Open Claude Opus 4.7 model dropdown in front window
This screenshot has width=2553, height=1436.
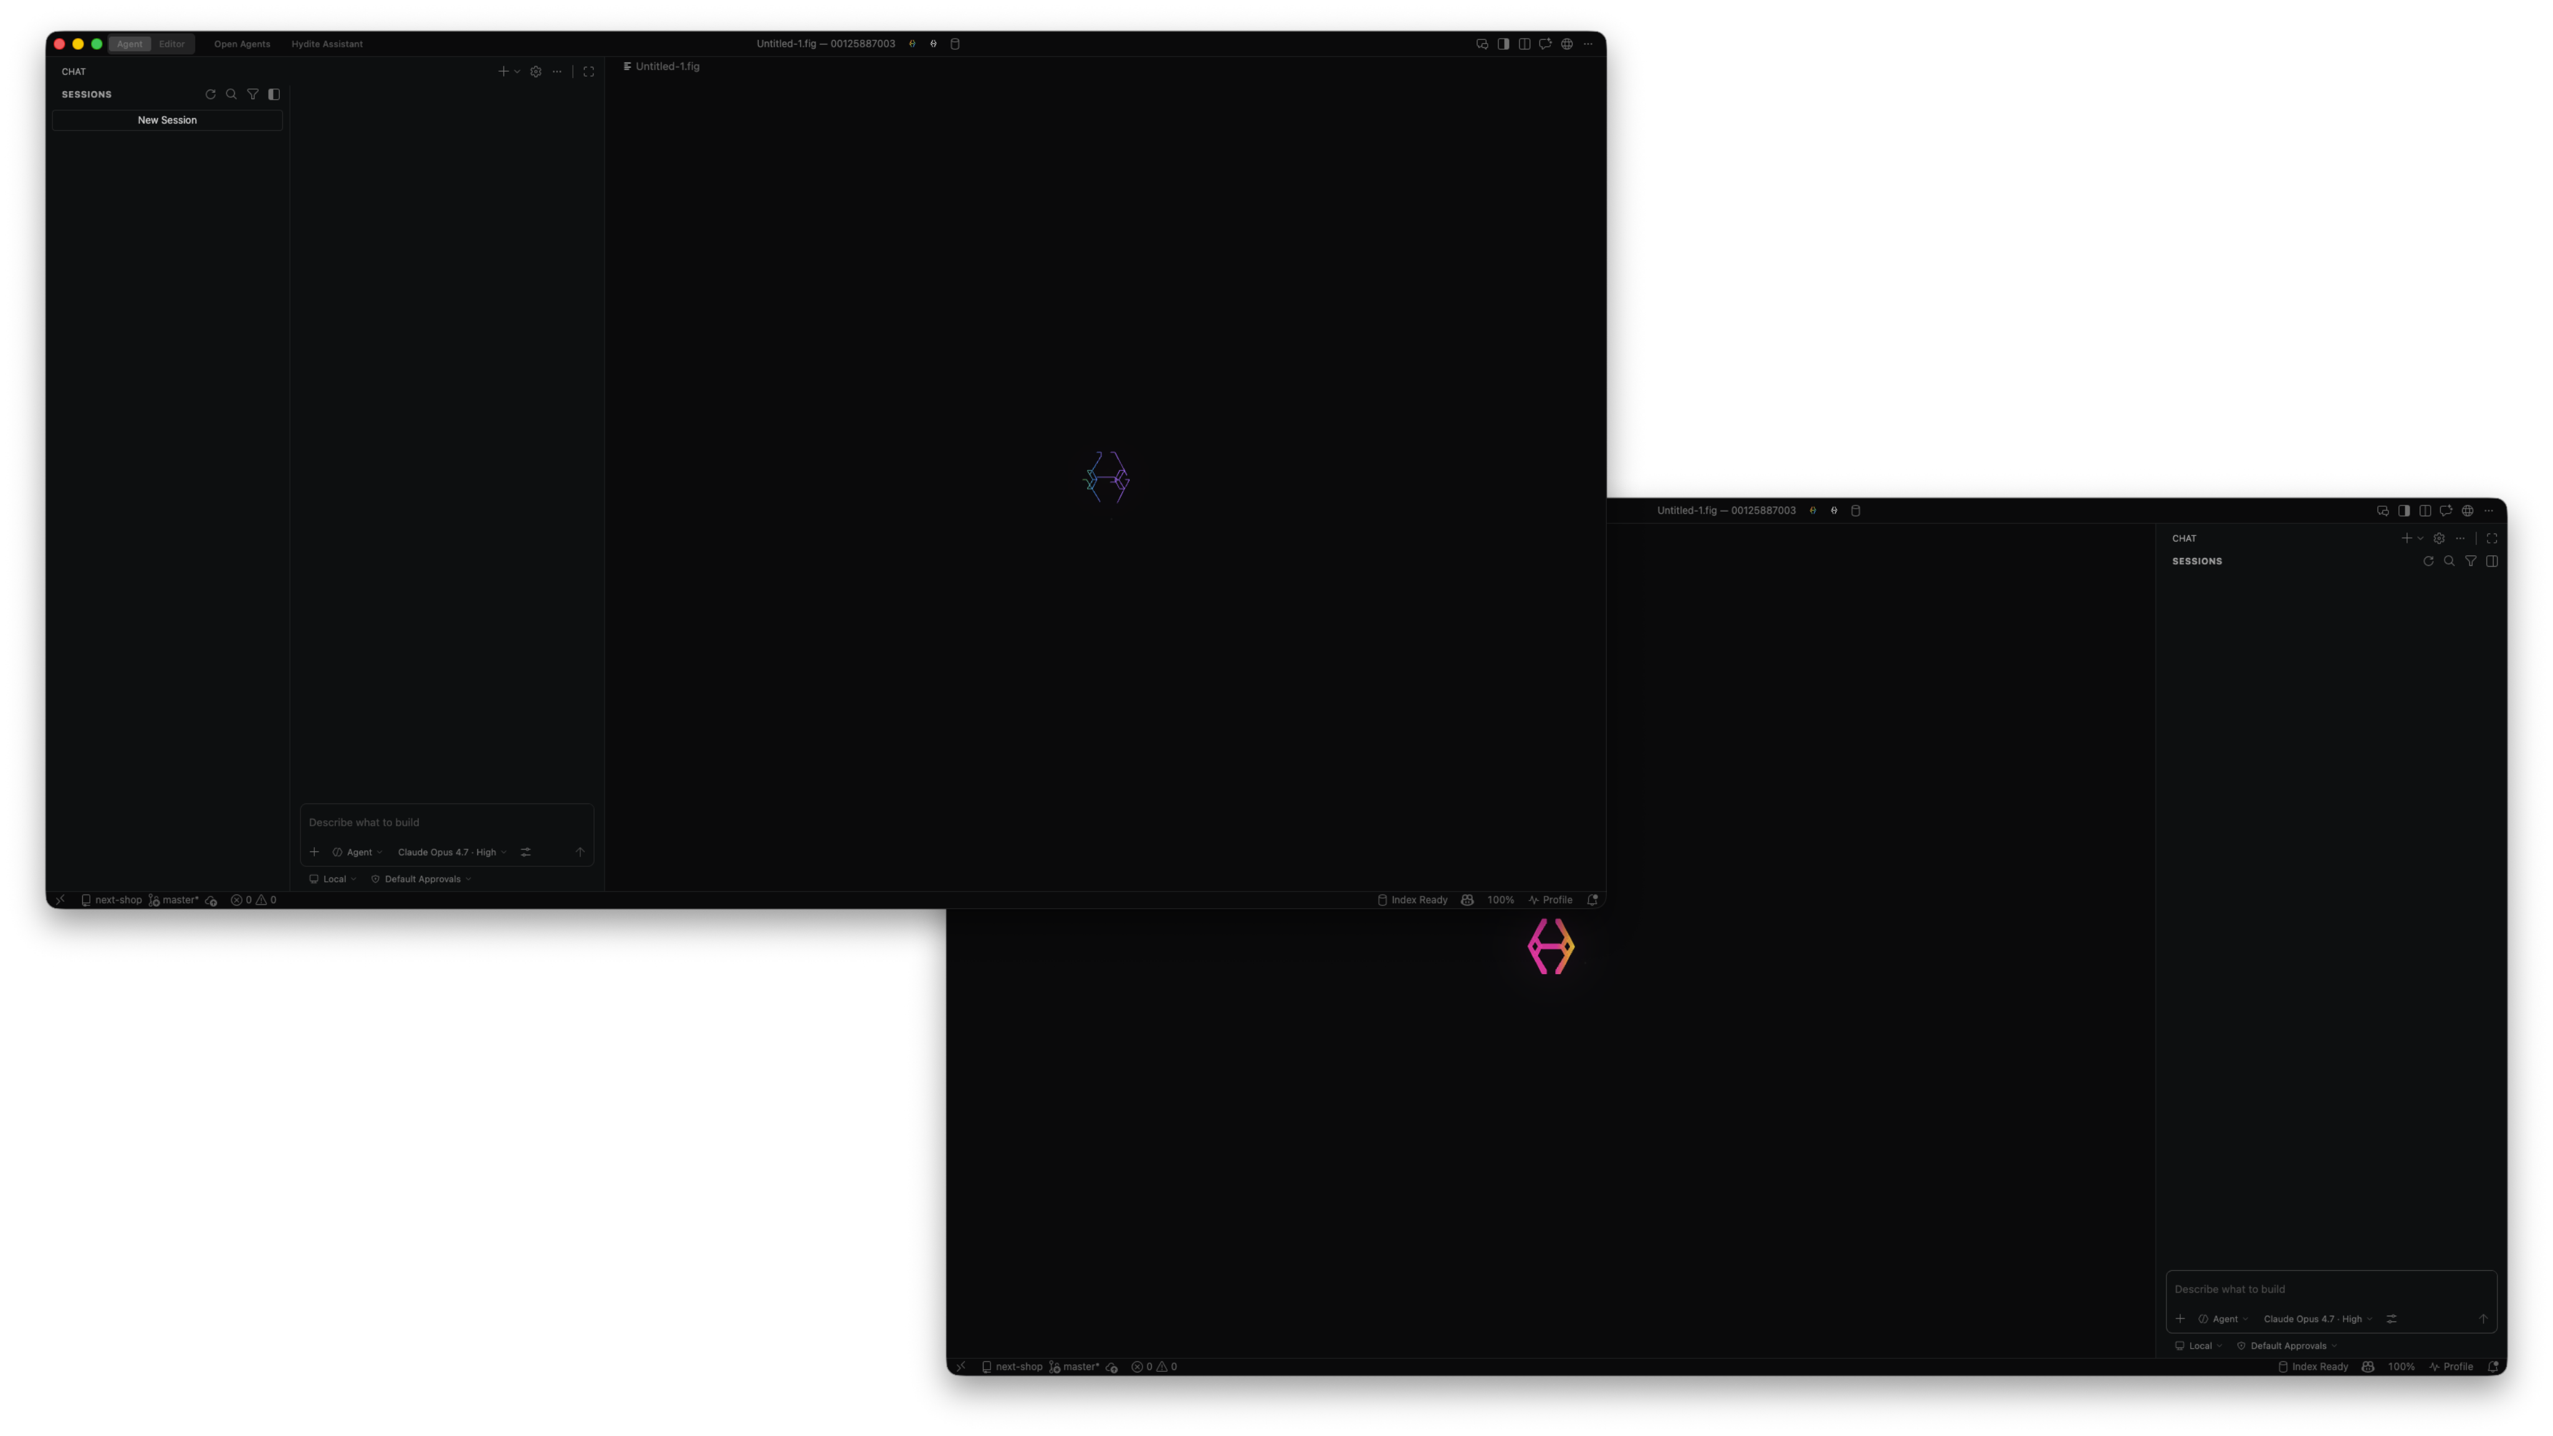(x=452, y=852)
